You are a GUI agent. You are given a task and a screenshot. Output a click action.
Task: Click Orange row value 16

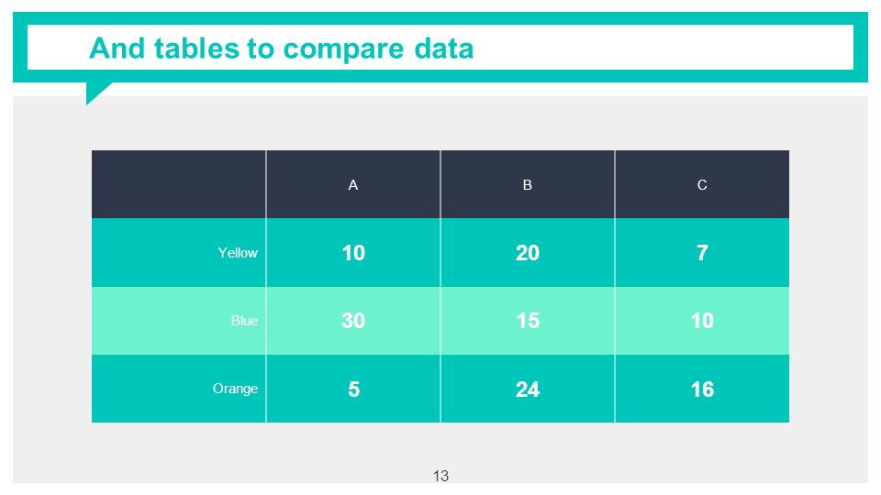coord(702,389)
